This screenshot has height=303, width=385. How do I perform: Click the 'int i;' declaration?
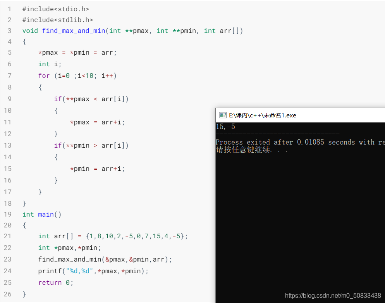point(50,64)
